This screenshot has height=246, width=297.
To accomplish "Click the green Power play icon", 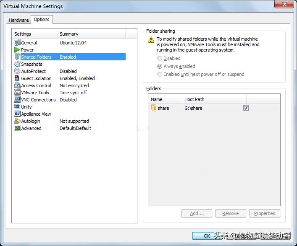I will pos(17,50).
